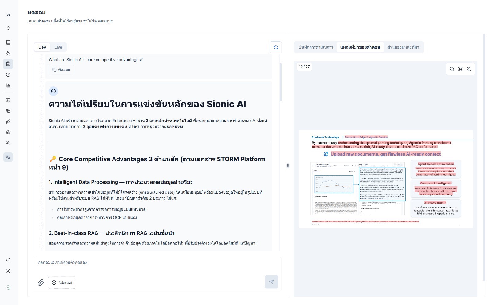Copy the question with คัดลอก button
Viewport: 492px width, 305px height.
point(61,70)
